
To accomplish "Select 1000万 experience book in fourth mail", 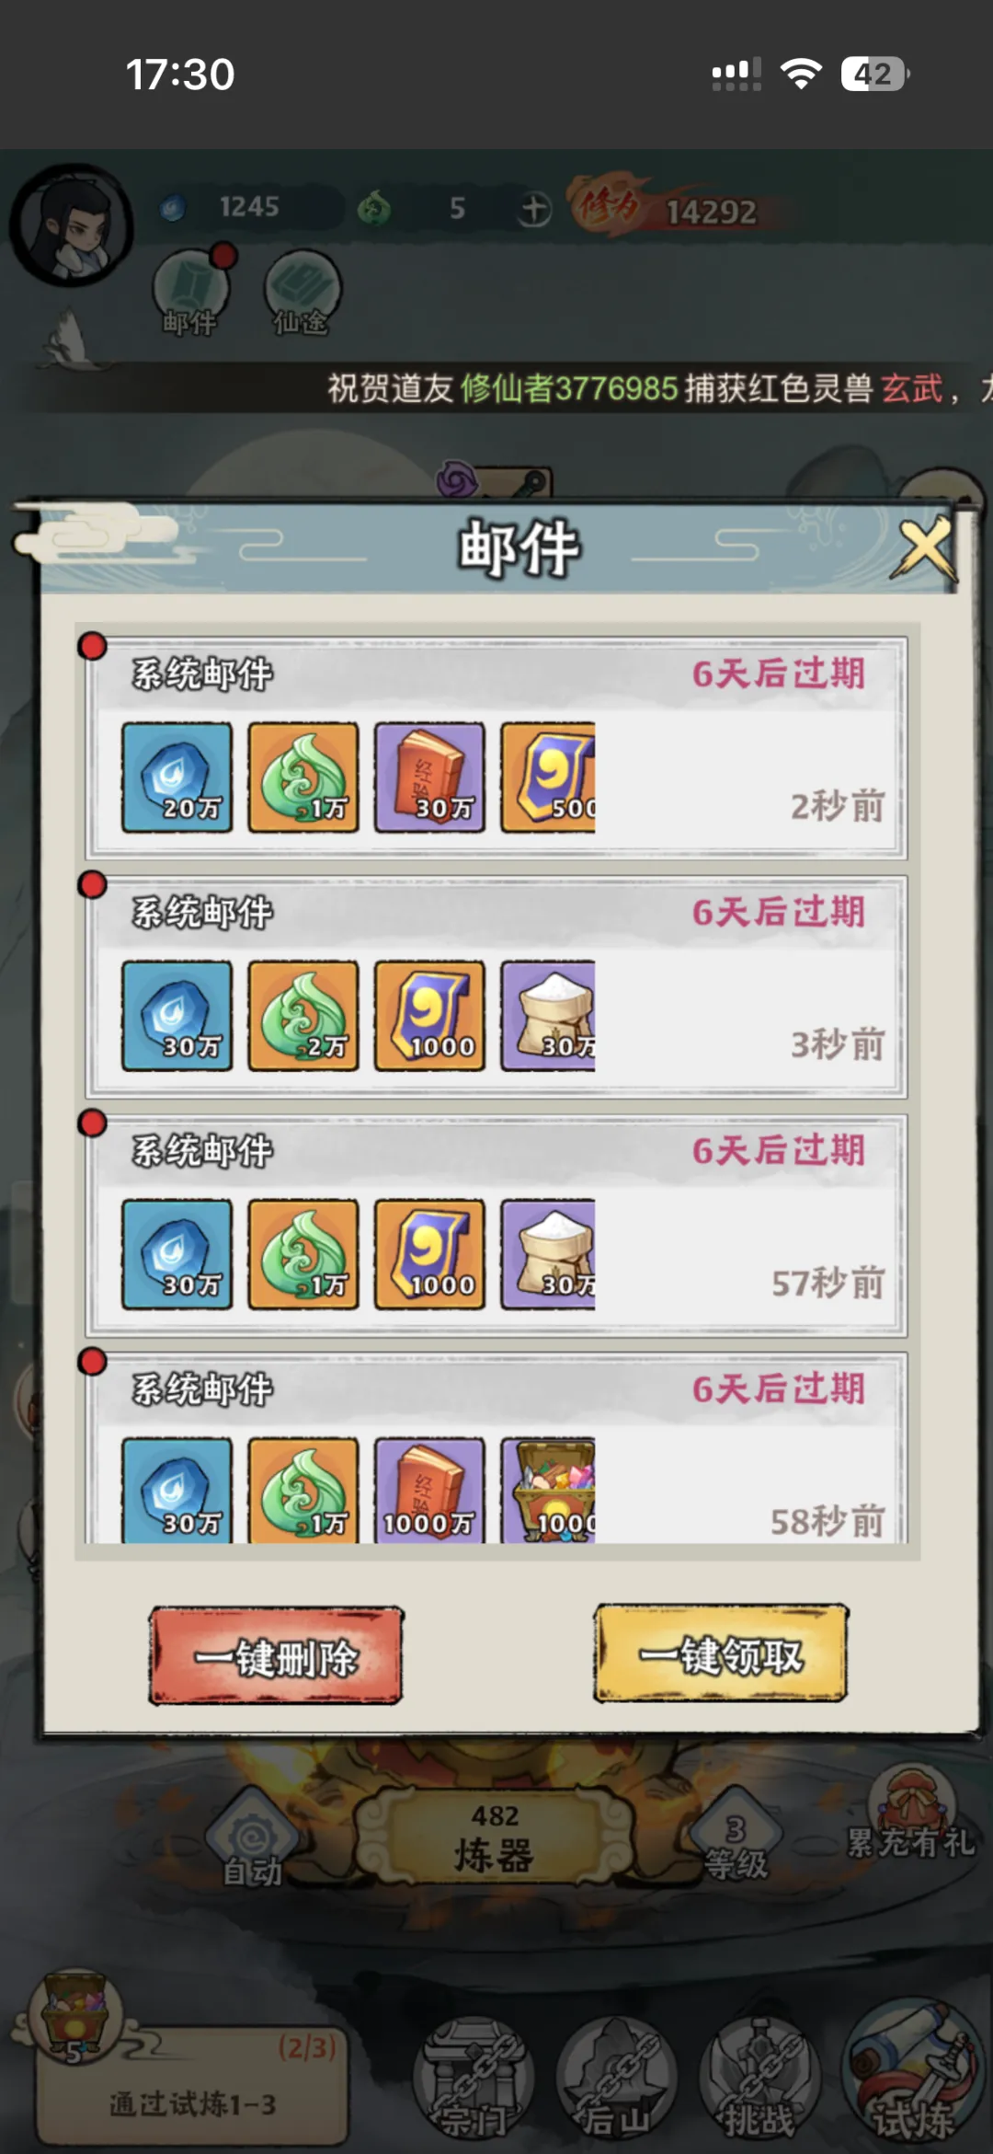I will click(429, 1490).
